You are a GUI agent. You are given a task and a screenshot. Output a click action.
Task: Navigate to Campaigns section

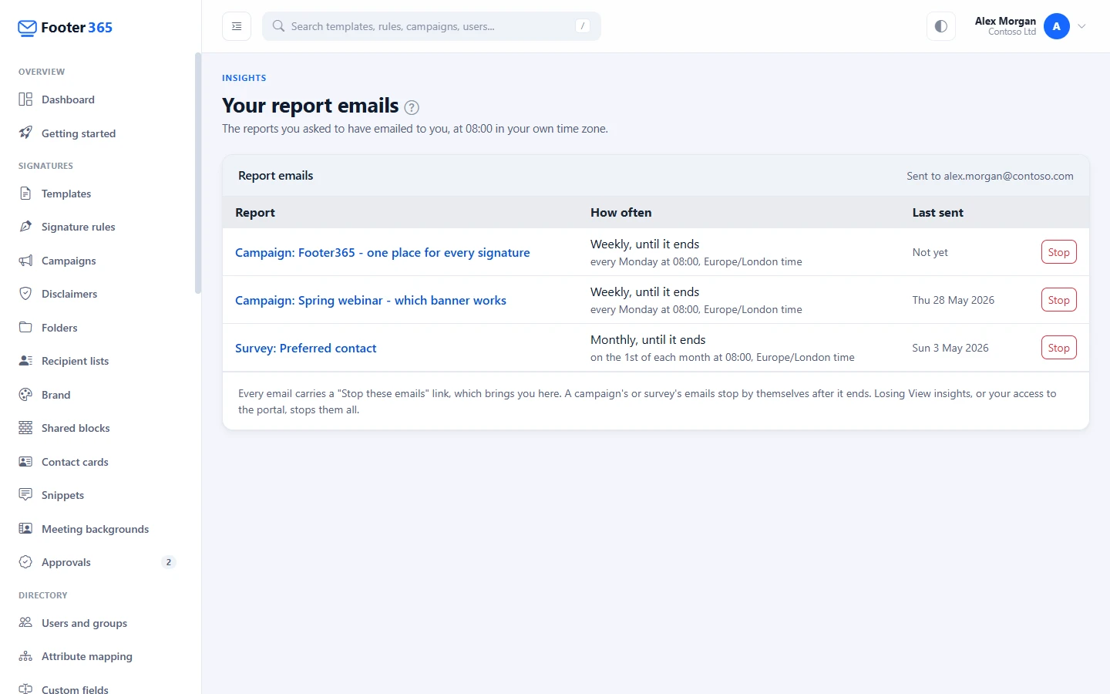(x=97, y=261)
